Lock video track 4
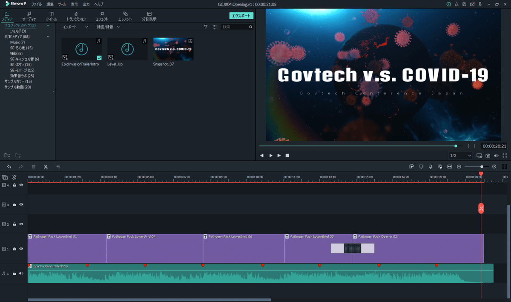Image resolution: width=511 pixels, height=302 pixels. click(14, 185)
